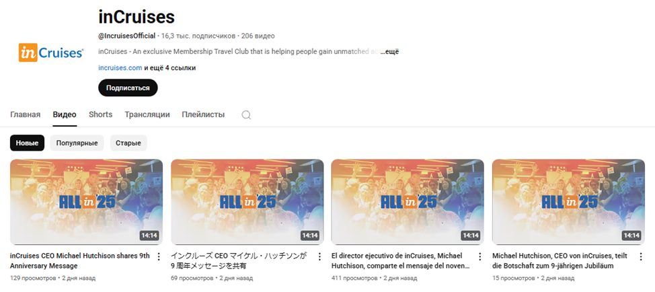655x292 pixels.
Task: Open the incruises.com link
Action: point(120,68)
